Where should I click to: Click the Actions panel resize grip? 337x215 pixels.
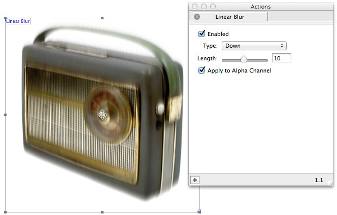[331, 183]
